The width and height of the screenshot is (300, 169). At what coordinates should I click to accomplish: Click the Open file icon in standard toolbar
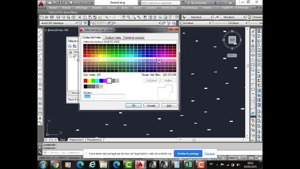click(x=46, y=17)
